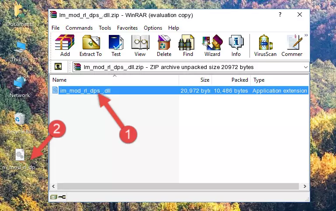The image size is (336, 211).
Task: Select the Documents desktop icon
Action: pos(20,15)
